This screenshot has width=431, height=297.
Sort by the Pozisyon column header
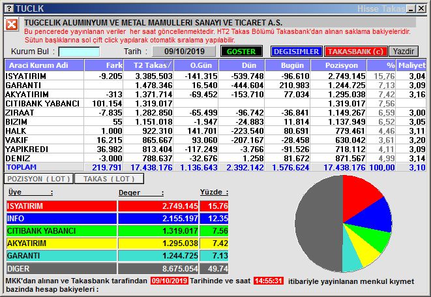click(x=343, y=65)
